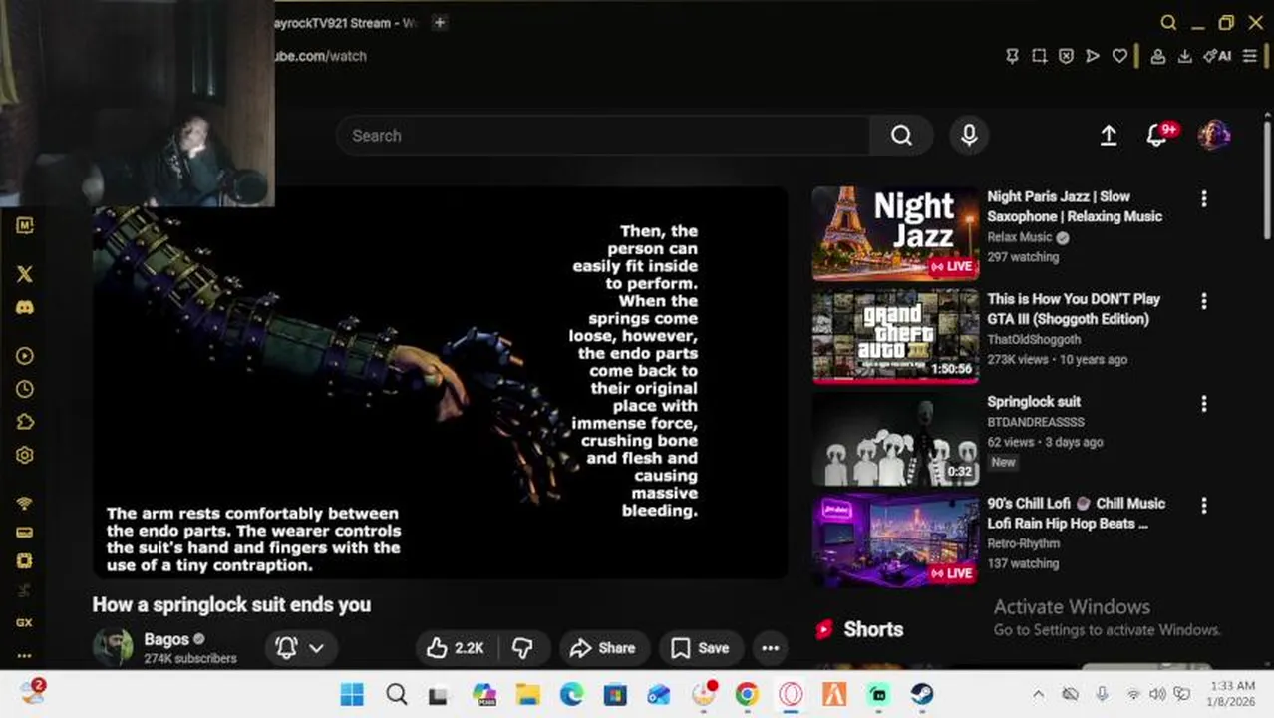Open History clock icon in the sidebar
The width and height of the screenshot is (1274, 718).
pyautogui.click(x=25, y=389)
